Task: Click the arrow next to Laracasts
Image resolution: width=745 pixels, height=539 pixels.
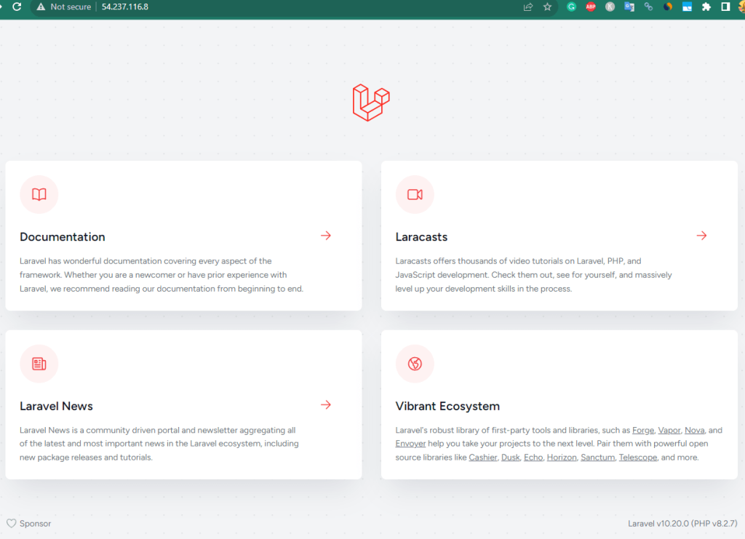Action: point(701,235)
